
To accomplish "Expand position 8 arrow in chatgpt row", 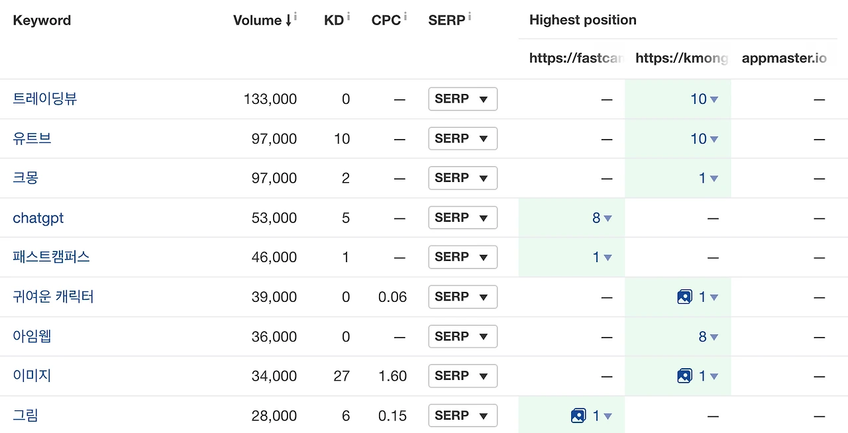I will pos(608,218).
